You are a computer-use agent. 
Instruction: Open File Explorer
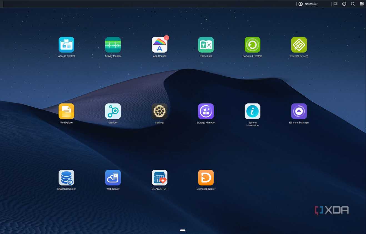pos(66,111)
